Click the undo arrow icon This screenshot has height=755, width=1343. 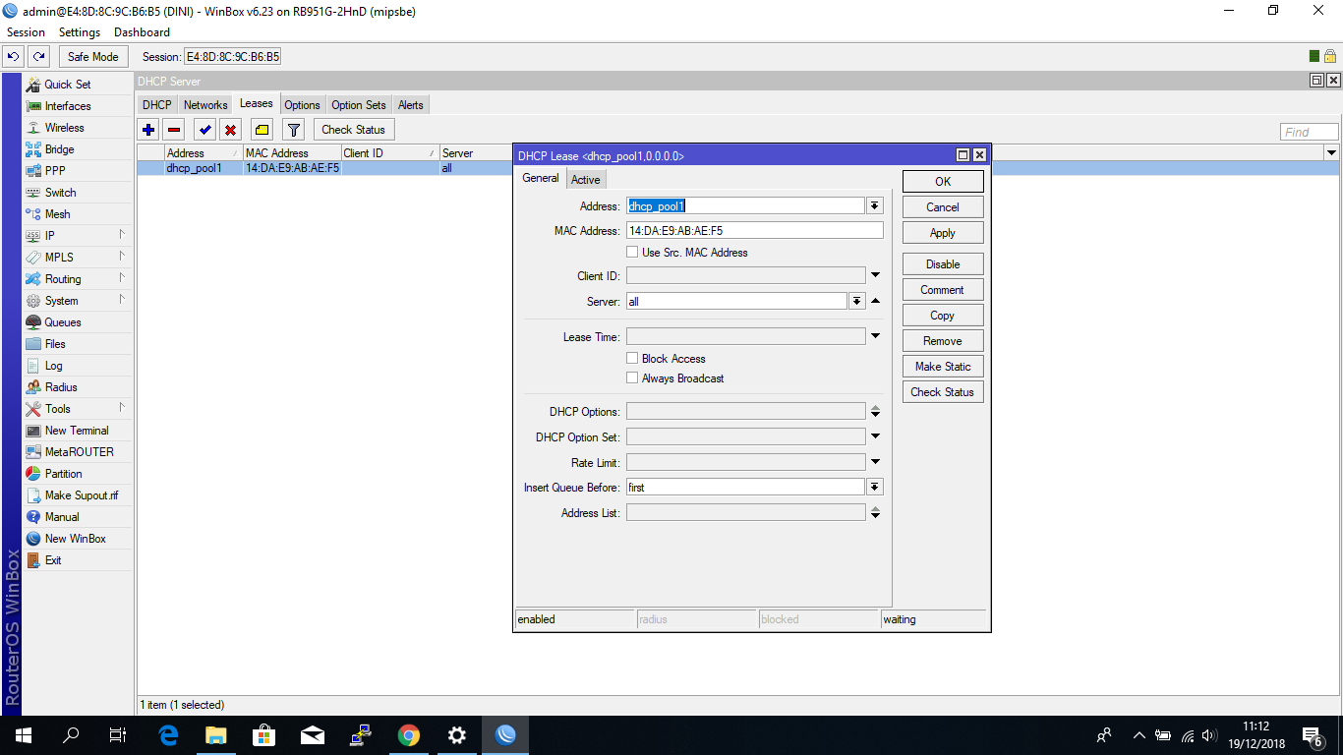[x=14, y=57]
